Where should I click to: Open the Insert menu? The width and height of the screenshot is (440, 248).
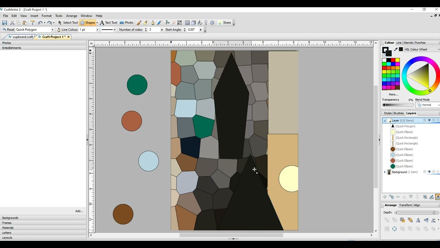point(34,16)
